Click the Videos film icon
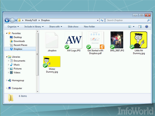The height and width of the screenshot is (116, 155). click(11, 73)
